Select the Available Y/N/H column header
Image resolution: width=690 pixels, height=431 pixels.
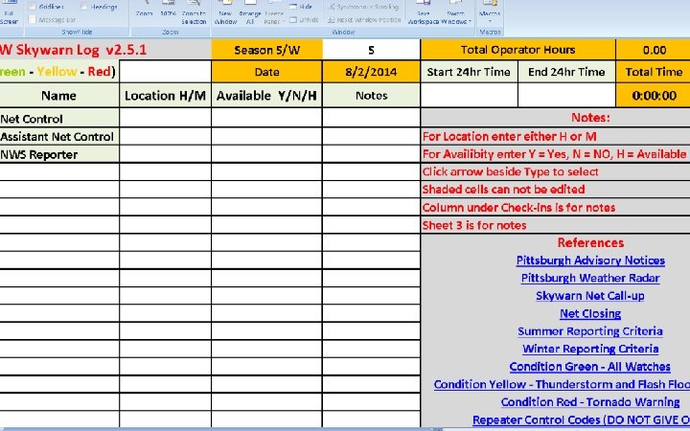click(x=266, y=96)
